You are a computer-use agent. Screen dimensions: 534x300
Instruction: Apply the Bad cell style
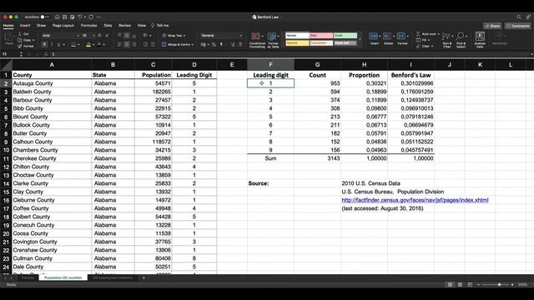[x=321, y=35]
